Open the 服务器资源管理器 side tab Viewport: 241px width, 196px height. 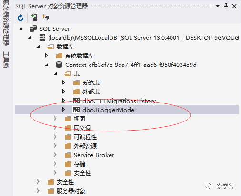click(x=6, y=23)
